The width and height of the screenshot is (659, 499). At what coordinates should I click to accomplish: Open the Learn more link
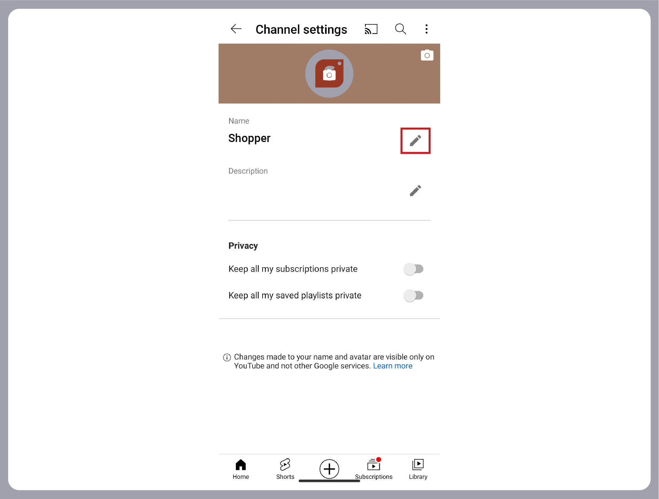point(393,366)
